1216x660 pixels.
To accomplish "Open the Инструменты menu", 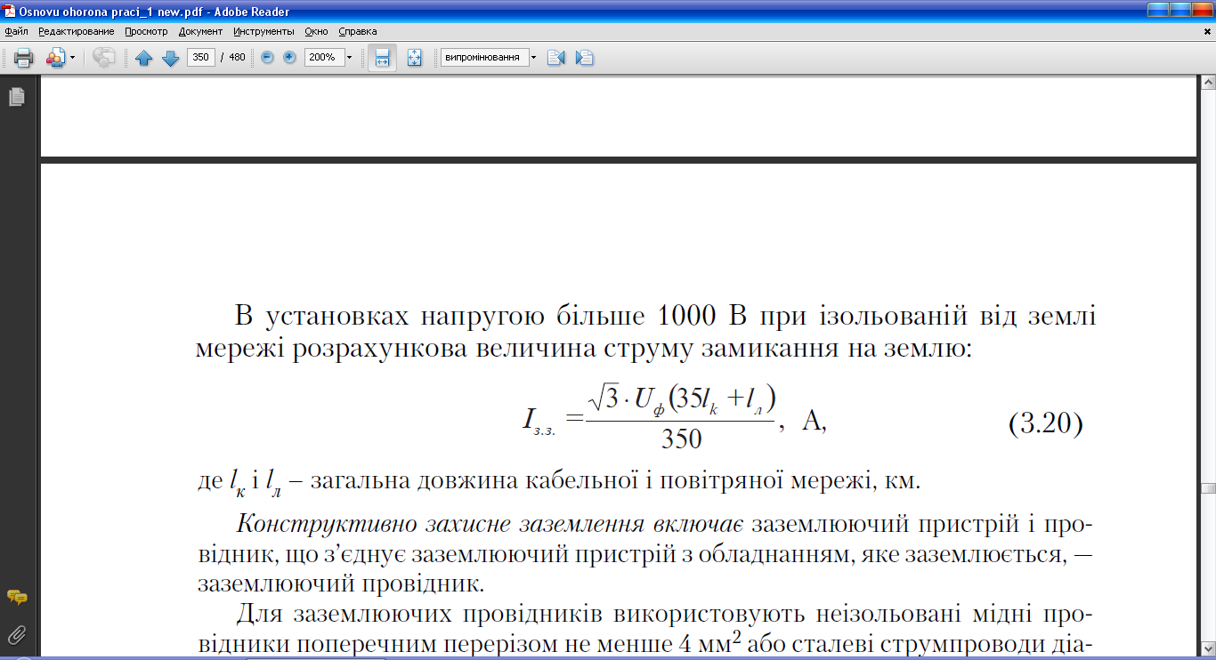I will point(264,31).
